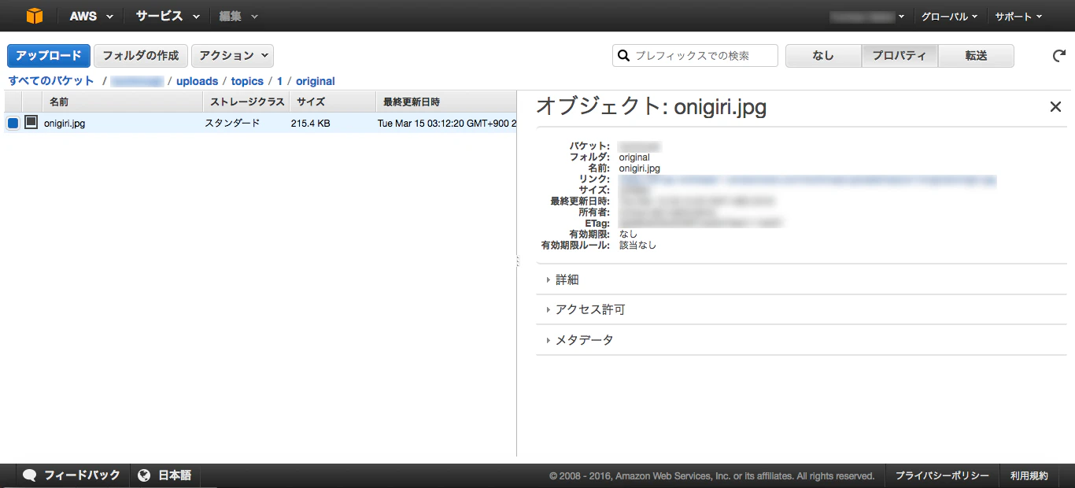Click the オブジェクト: onigiri.jpg heading
This screenshot has width=1075, height=488.
click(651, 107)
